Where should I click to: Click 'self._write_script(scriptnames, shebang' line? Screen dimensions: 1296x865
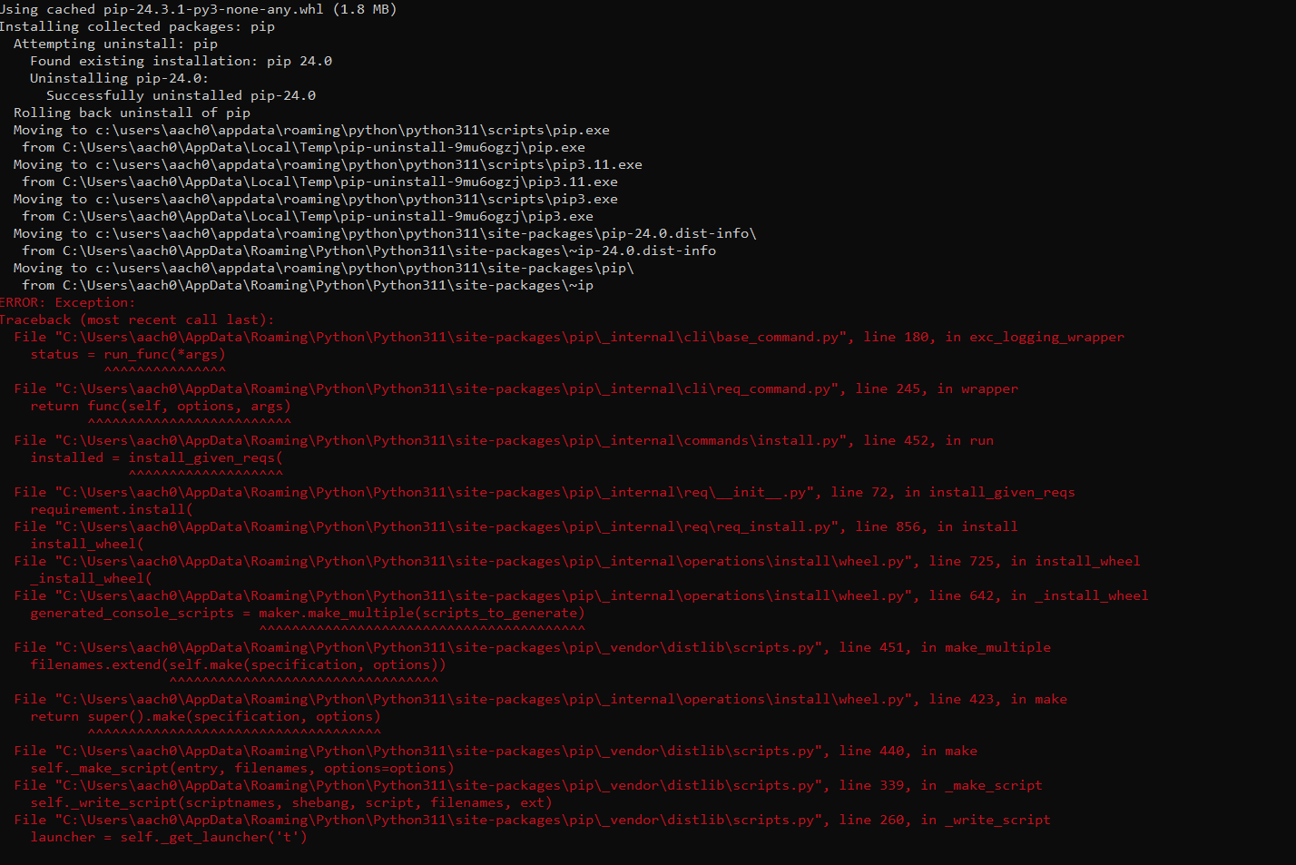pyautogui.click(x=291, y=802)
